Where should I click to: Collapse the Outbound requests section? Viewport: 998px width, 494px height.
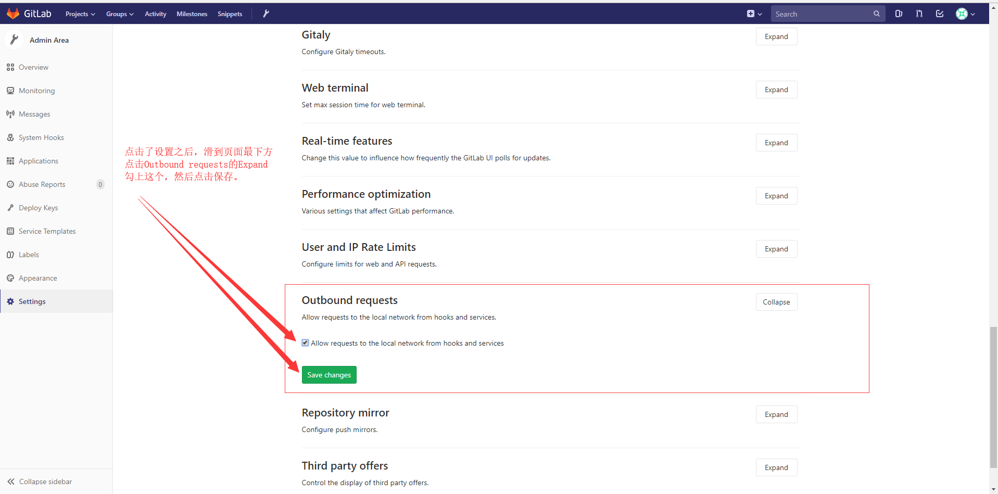click(x=776, y=302)
